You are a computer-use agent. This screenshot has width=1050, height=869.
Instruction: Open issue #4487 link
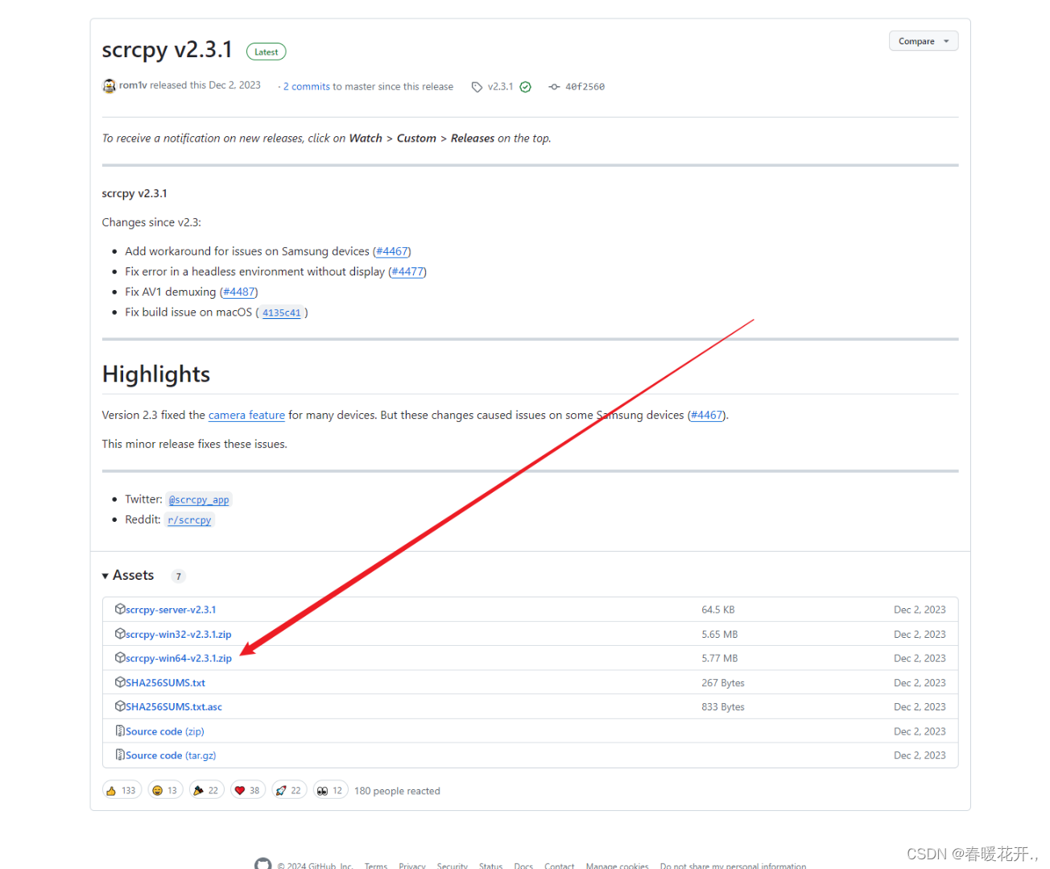(239, 292)
